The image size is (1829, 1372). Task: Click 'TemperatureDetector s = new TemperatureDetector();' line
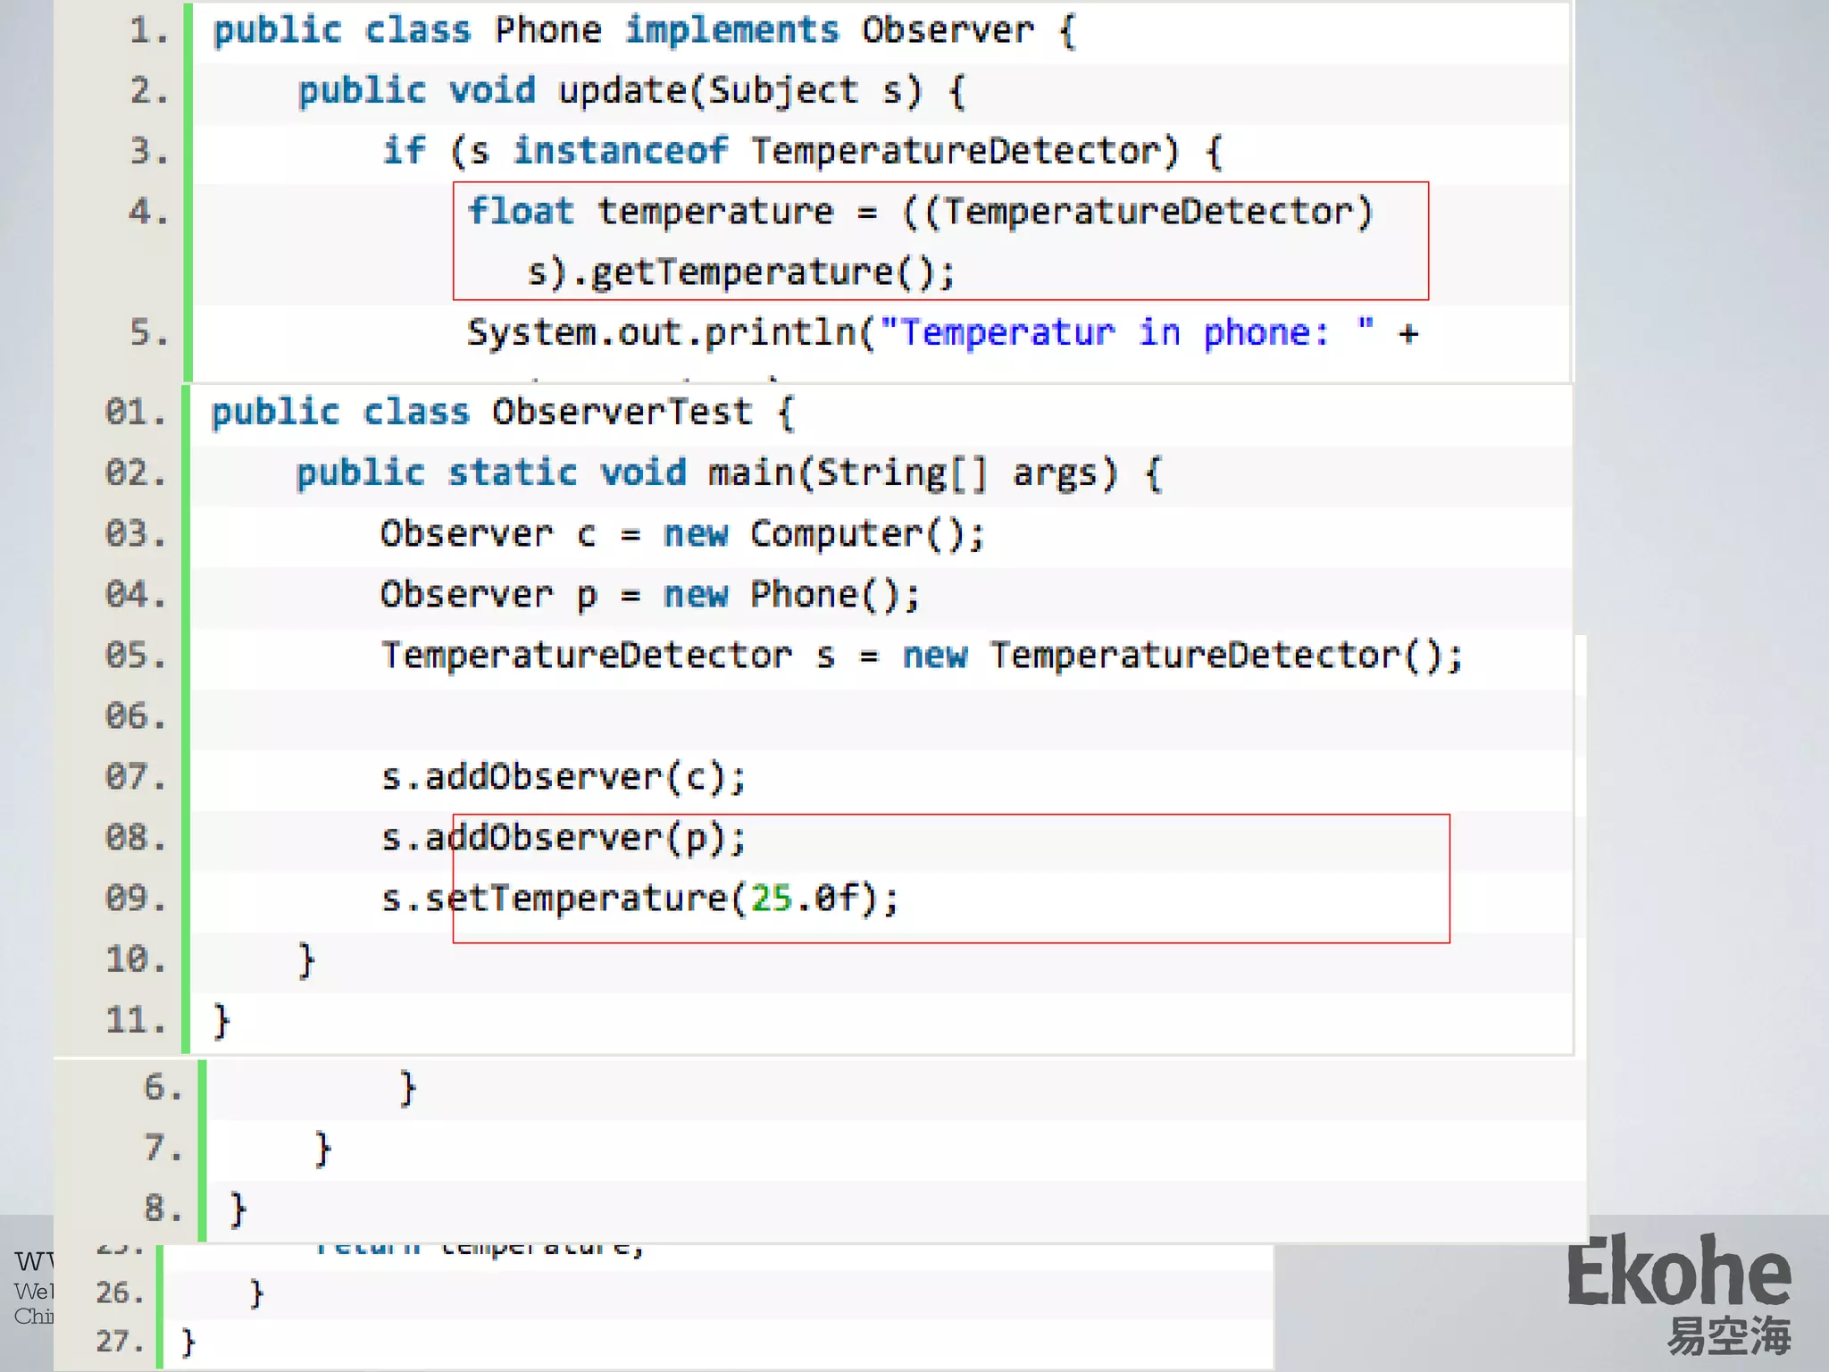pos(922,656)
